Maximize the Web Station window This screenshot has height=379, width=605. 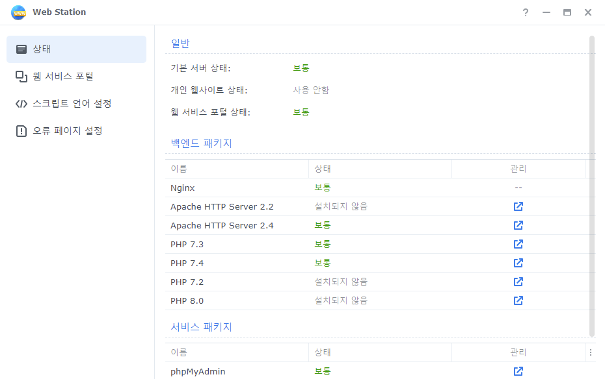coord(567,12)
